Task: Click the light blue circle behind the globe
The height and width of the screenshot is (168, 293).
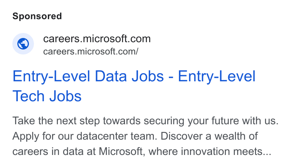Action: tap(23, 44)
